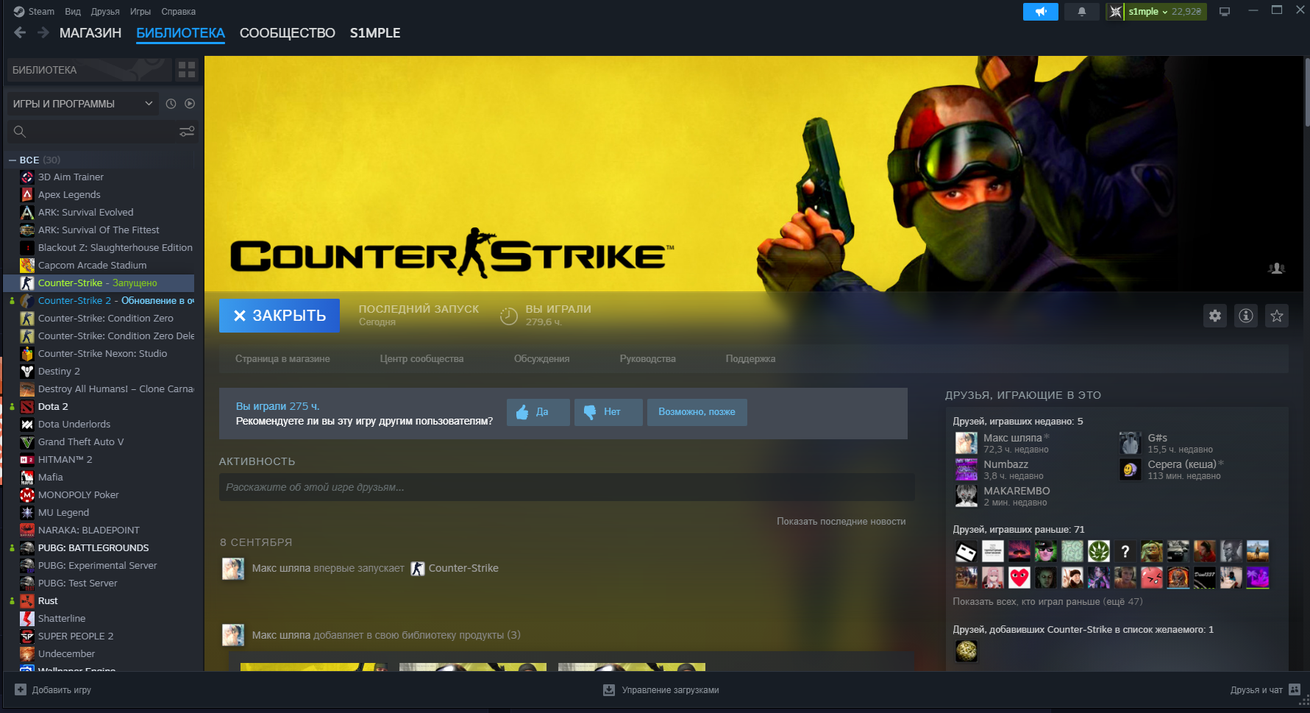Screen dimensions: 1310x713
Task: Toggle the recent activity clock filter
Action: point(171,104)
